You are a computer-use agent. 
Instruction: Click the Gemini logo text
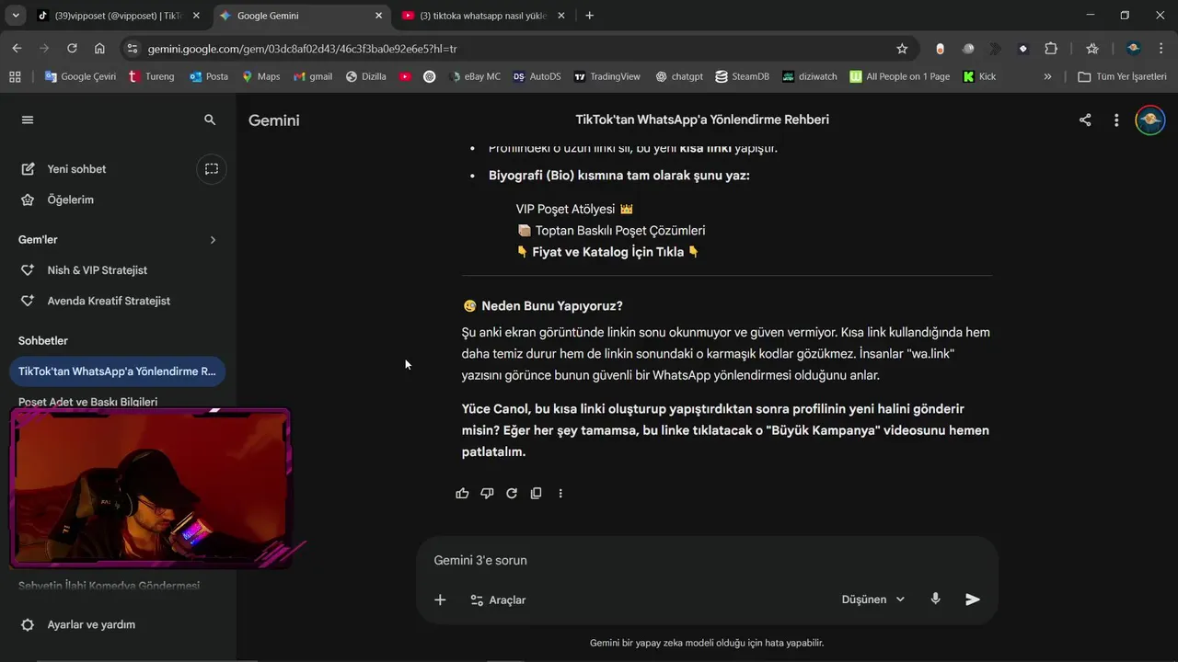(274, 120)
